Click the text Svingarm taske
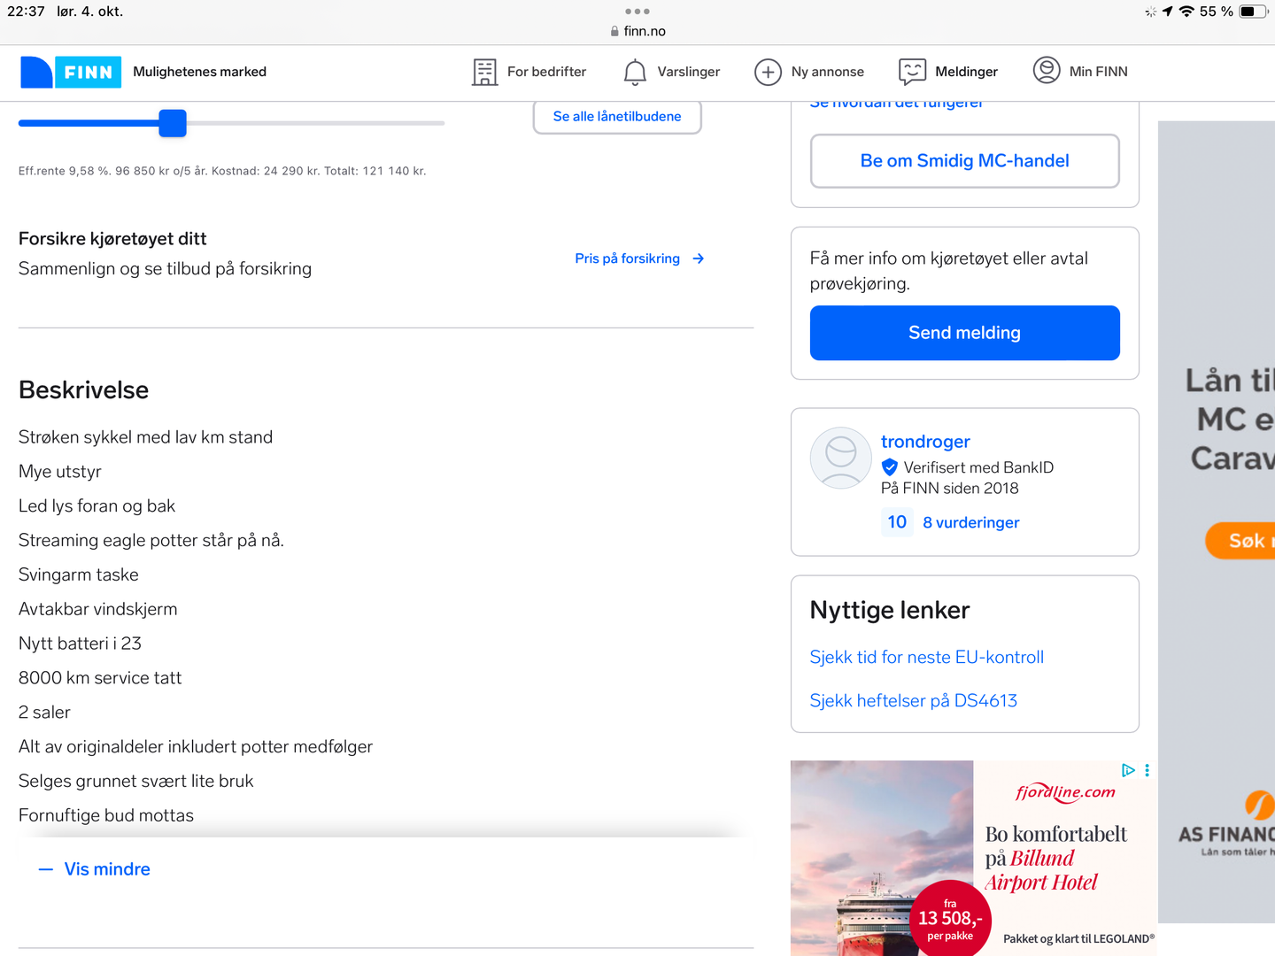This screenshot has height=956, width=1275. [x=79, y=574]
